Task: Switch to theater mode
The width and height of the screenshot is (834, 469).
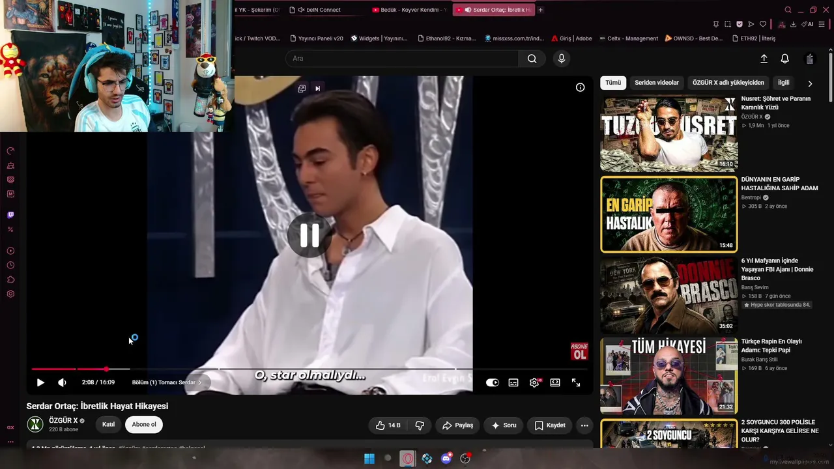Action: (555, 382)
